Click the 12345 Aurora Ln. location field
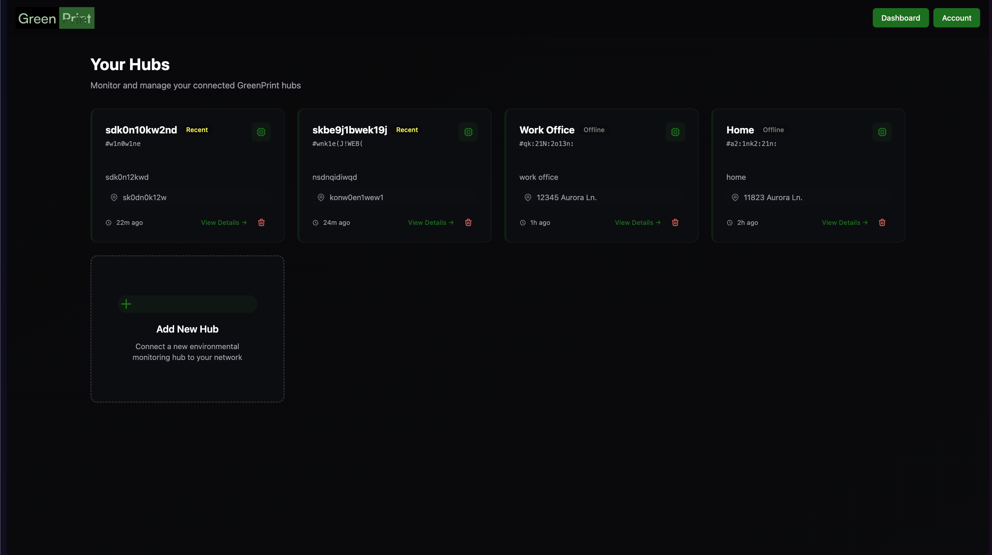The width and height of the screenshot is (992, 555). (566, 197)
